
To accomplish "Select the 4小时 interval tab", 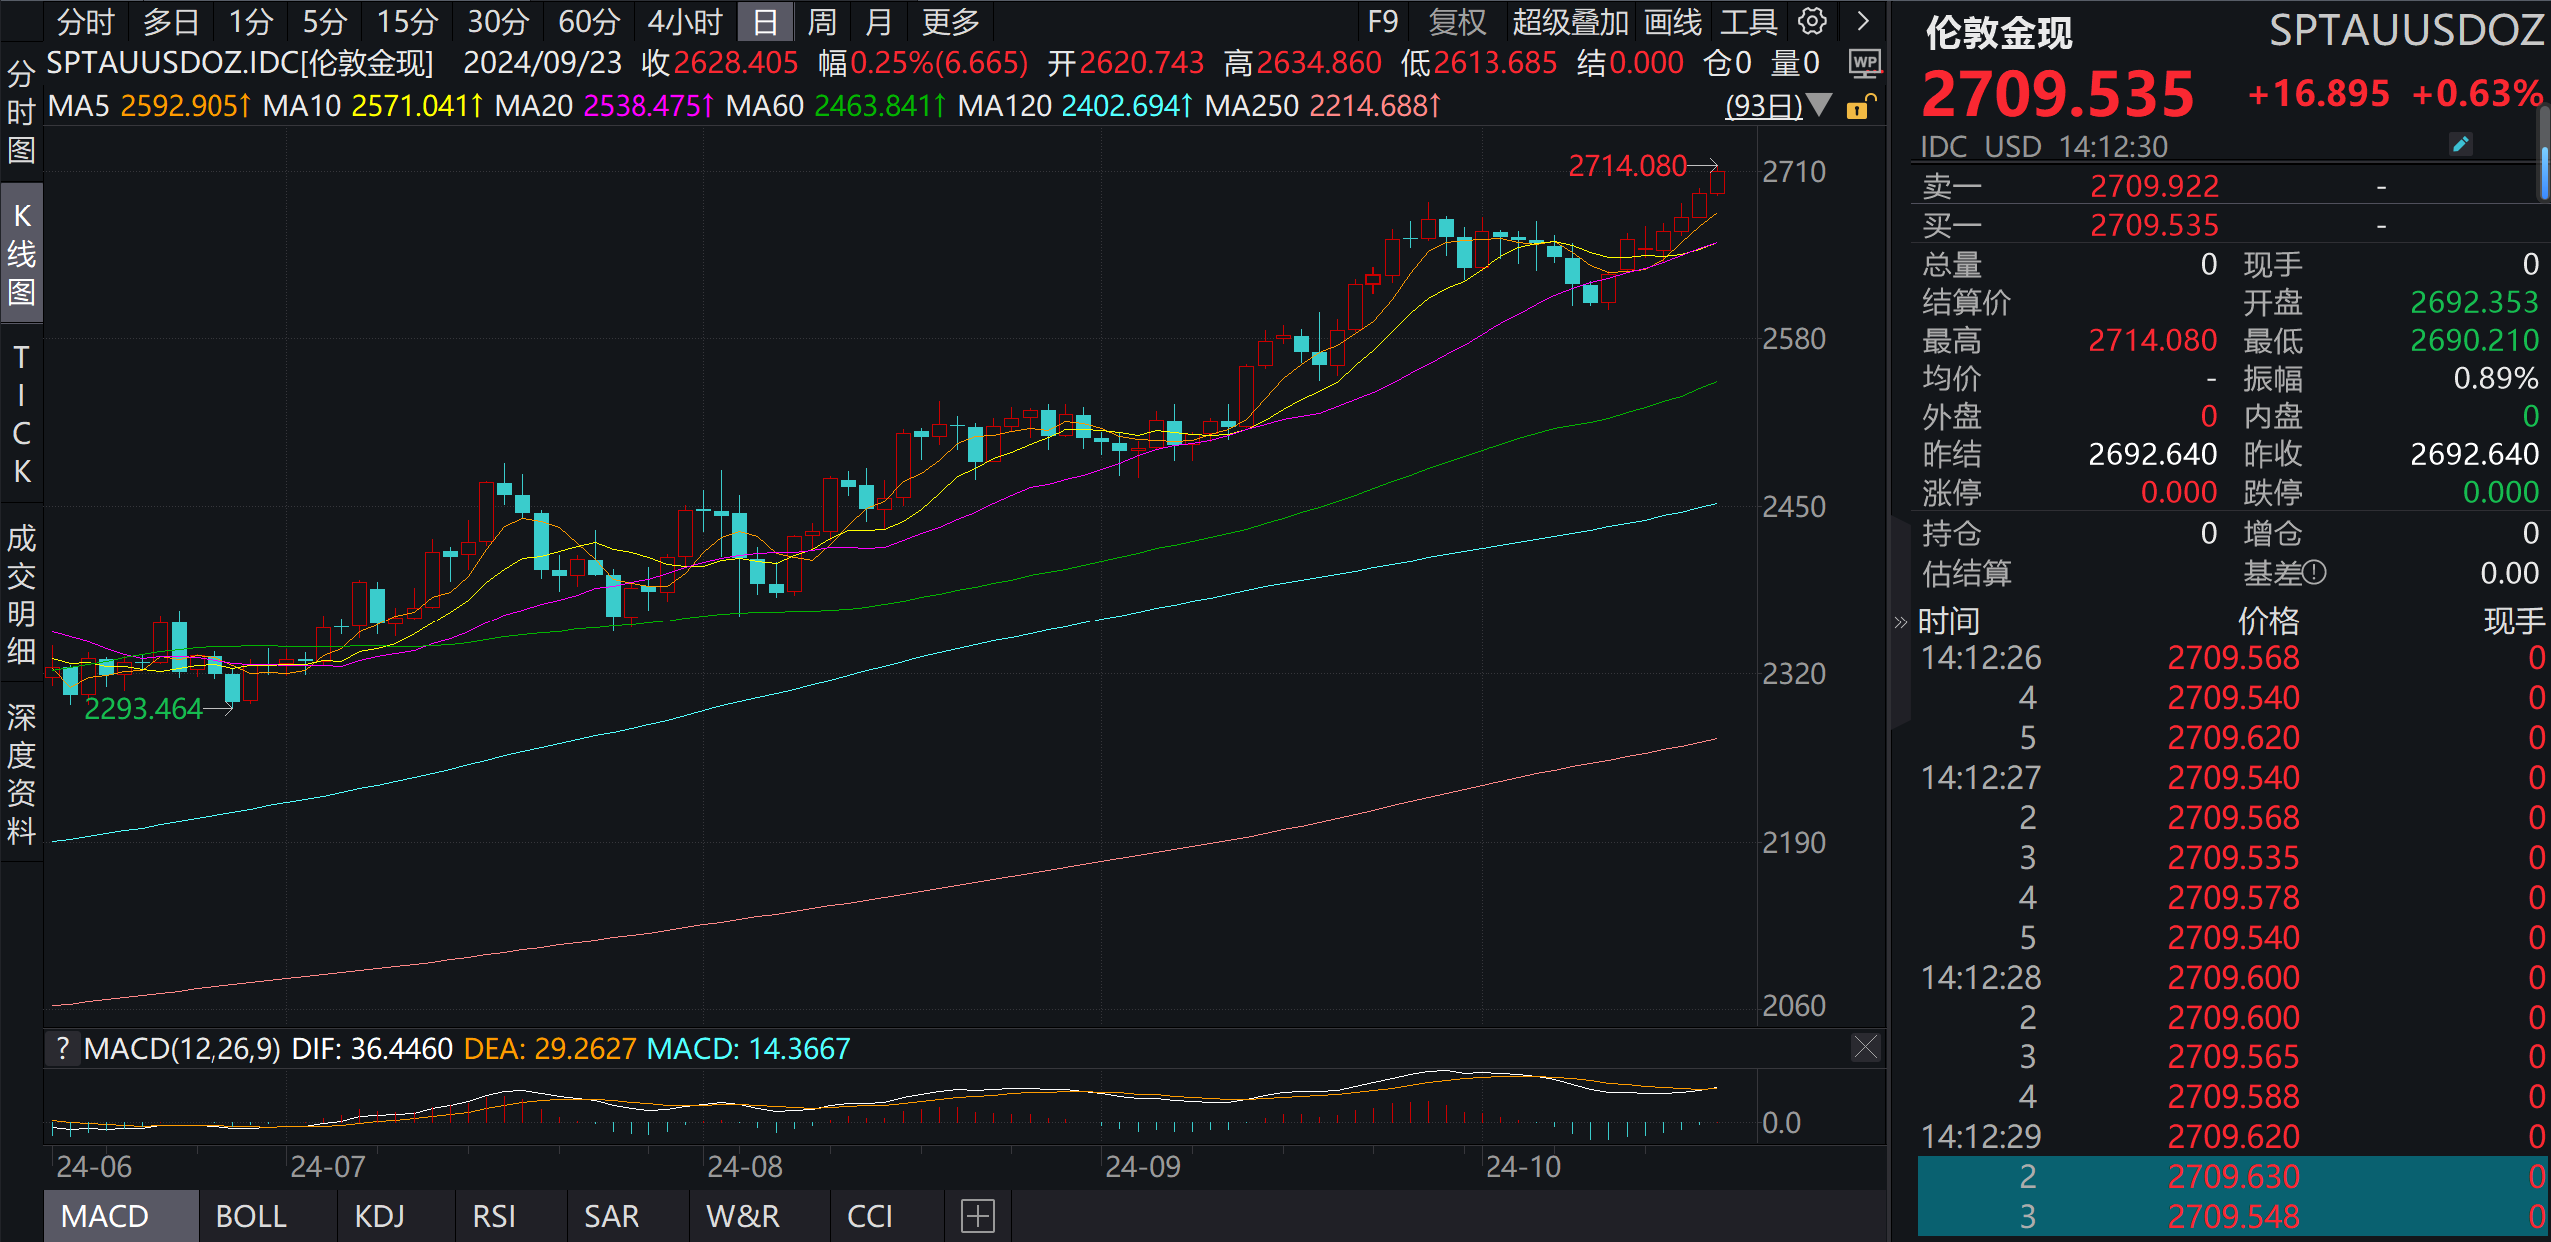I will [685, 21].
